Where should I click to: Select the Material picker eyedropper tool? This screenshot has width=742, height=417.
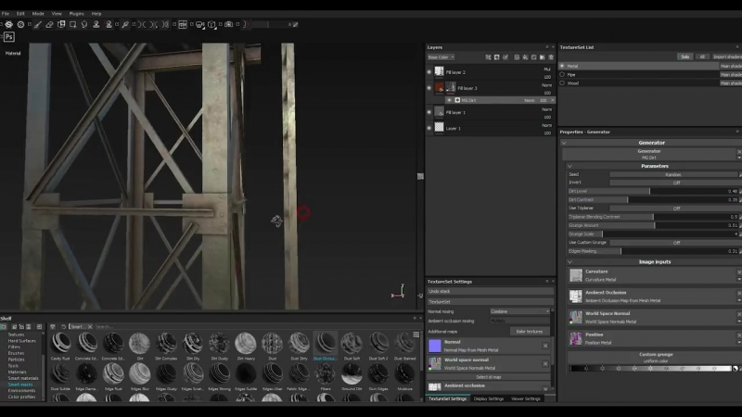tap(125, 25)
